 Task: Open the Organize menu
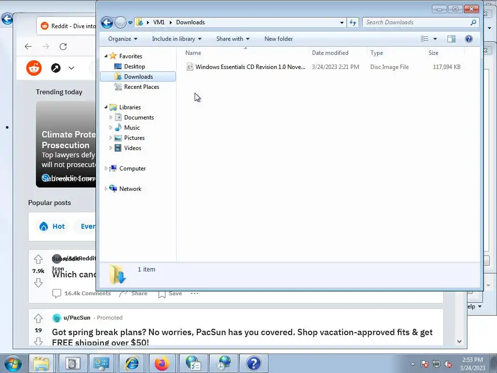(x=123, y=39)
